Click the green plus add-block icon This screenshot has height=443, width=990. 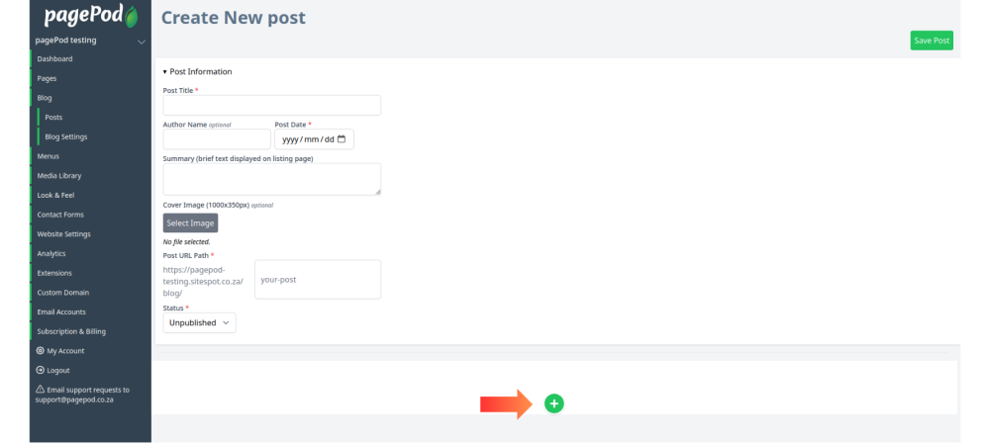point(553,403)
